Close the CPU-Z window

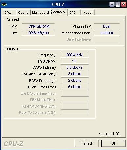point(124,5)
